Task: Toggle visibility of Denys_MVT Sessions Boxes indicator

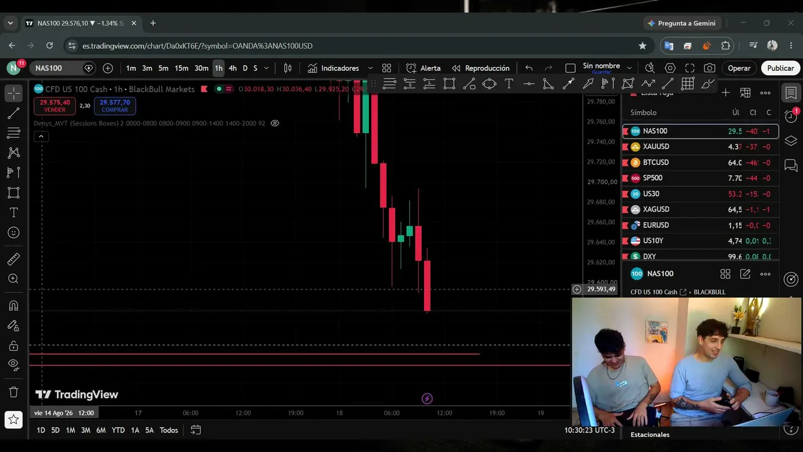Action: [275, 123]
